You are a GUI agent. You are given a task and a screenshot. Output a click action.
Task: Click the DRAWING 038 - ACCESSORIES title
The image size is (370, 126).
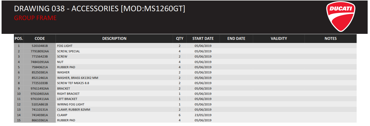coord(99,9)
